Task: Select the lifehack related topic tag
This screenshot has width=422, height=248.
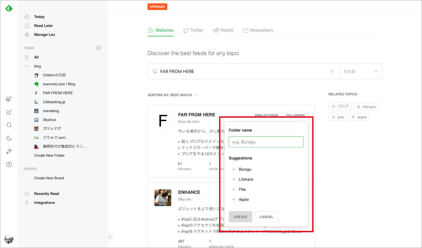Action: pos(366,107)
